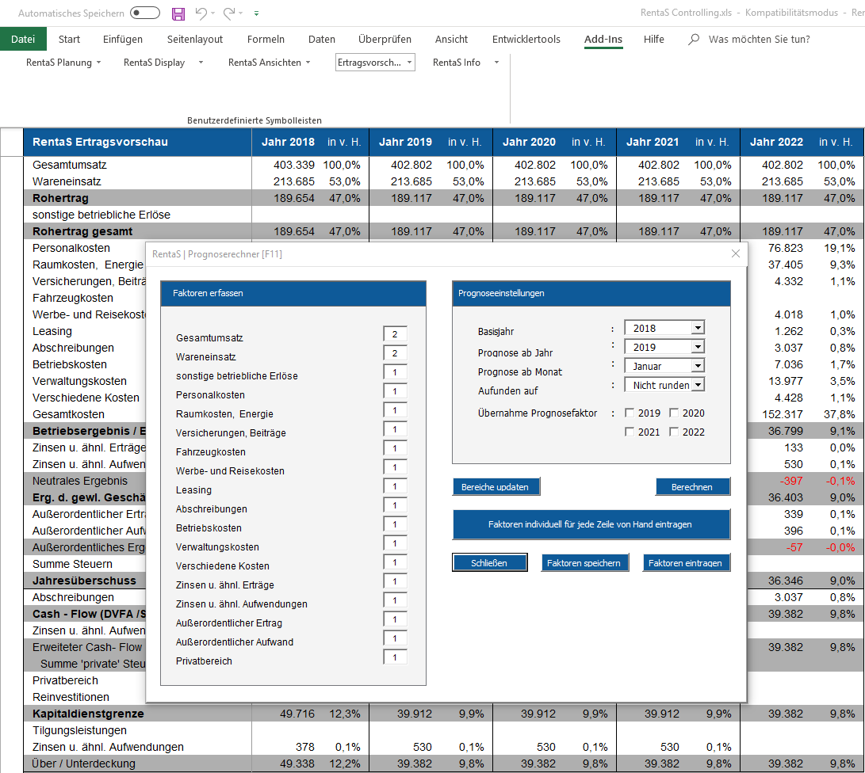The height and width of the screenshot is (773, 865).
Task: Click the Add-Ins tab
Action: click(603, 39)
